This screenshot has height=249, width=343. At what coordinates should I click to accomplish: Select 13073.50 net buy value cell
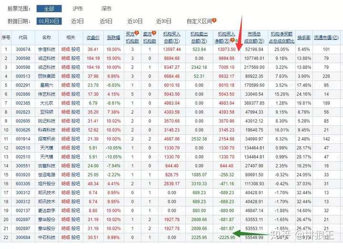(226, 50)
